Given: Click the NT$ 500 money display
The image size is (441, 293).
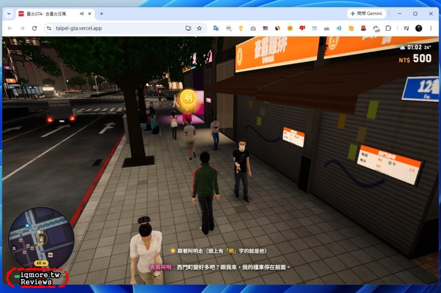Looking at the screenshot, I should pyautogui.click(x=415, y=59).
